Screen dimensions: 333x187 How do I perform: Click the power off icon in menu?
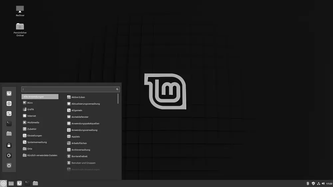pos(9,165)
